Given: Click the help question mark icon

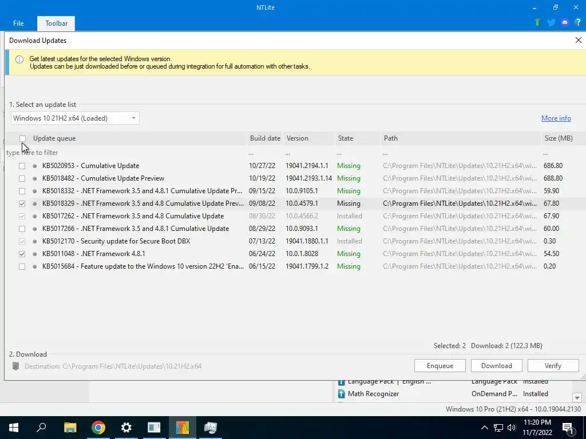Looking at the screenshot, I should [x=578, y=22].
